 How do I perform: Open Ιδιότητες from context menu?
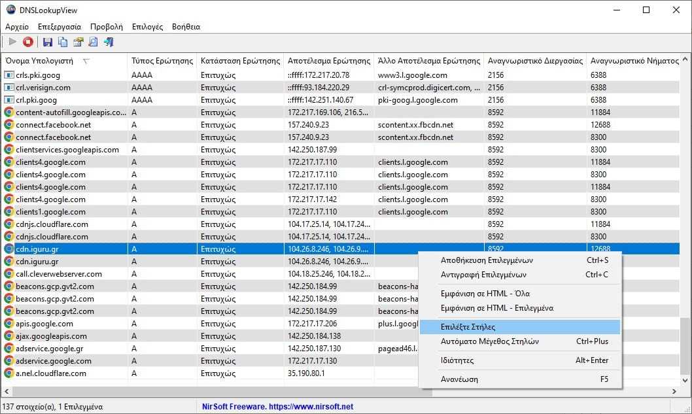pos(520,360)
